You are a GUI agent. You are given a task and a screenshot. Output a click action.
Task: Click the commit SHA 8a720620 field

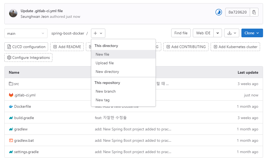[x=237, y=12]
